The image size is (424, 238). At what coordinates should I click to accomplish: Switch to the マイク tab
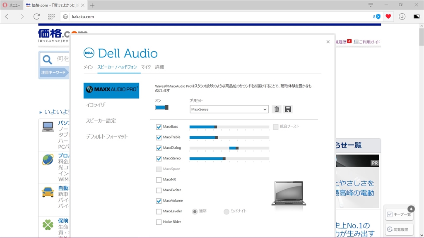click(146, 67)
